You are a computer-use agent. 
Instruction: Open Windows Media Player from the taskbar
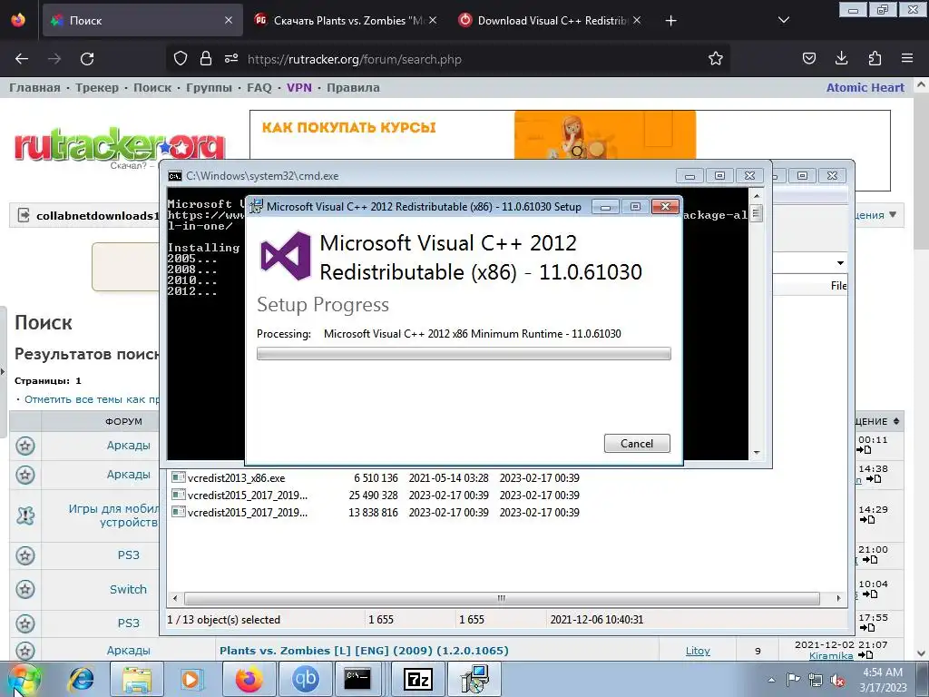[x=191, y=679]
